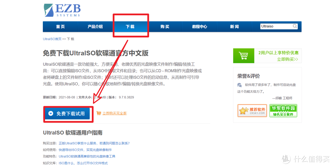The image size is (333, 167).
Task: Open the 购买 menu item
Action: (x=165, y=27)
